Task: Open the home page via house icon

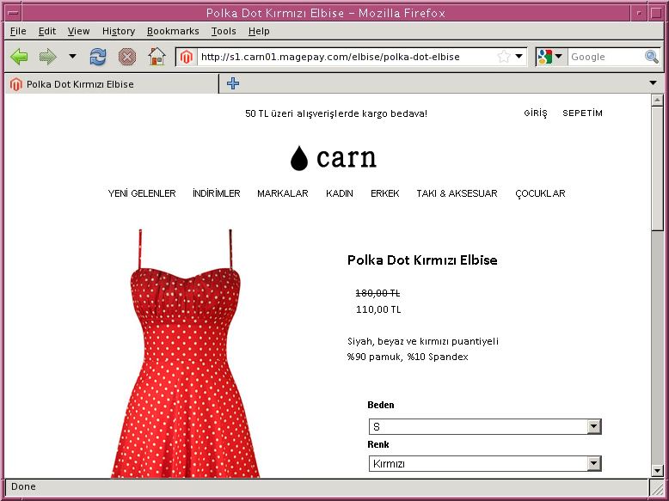Action: pos(157,57)
